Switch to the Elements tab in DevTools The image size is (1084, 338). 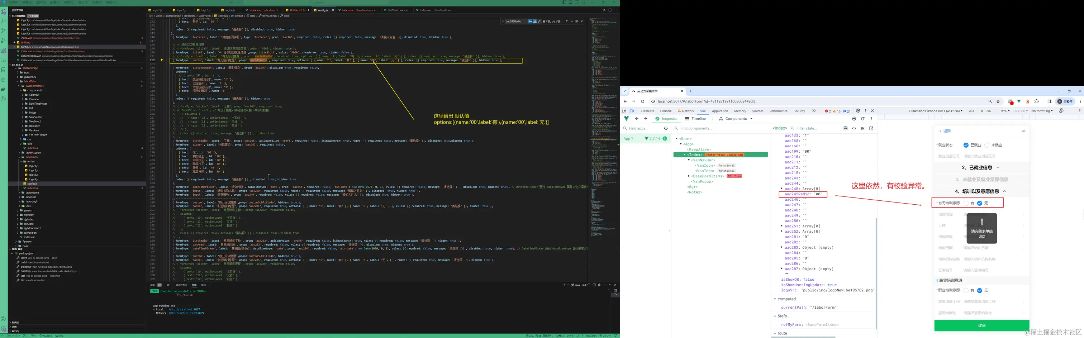pyautogui.click(x=647, y=111)
